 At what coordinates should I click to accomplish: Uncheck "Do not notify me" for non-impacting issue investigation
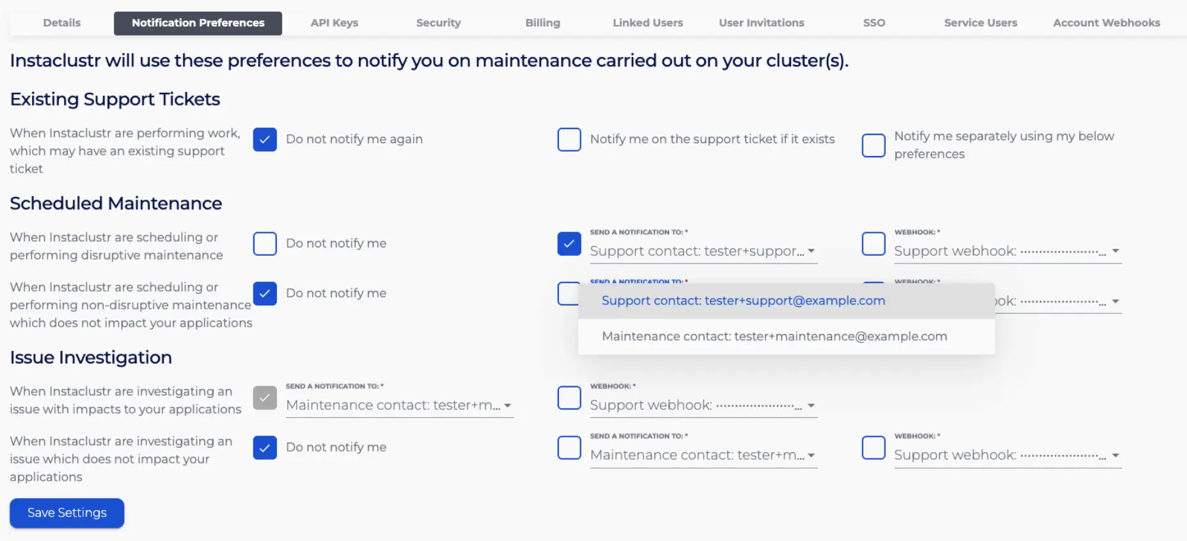[265, 448]
